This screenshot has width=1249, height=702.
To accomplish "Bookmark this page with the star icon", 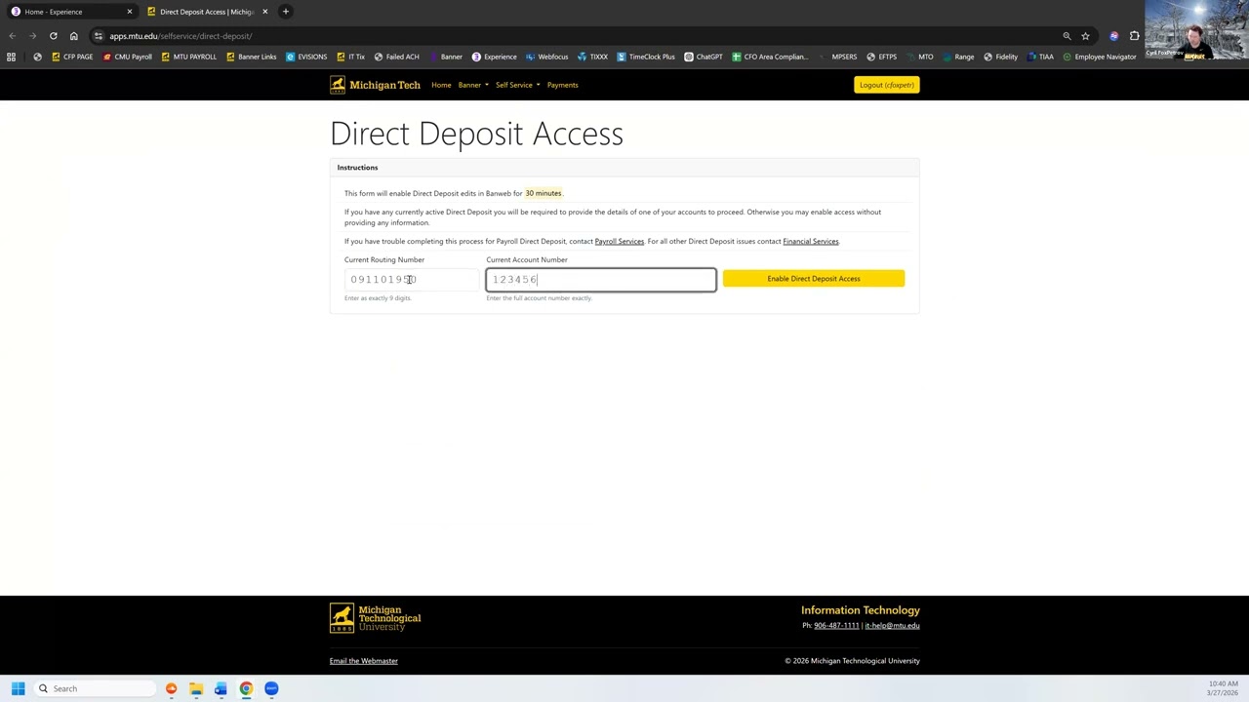I will coord(1085,36).
